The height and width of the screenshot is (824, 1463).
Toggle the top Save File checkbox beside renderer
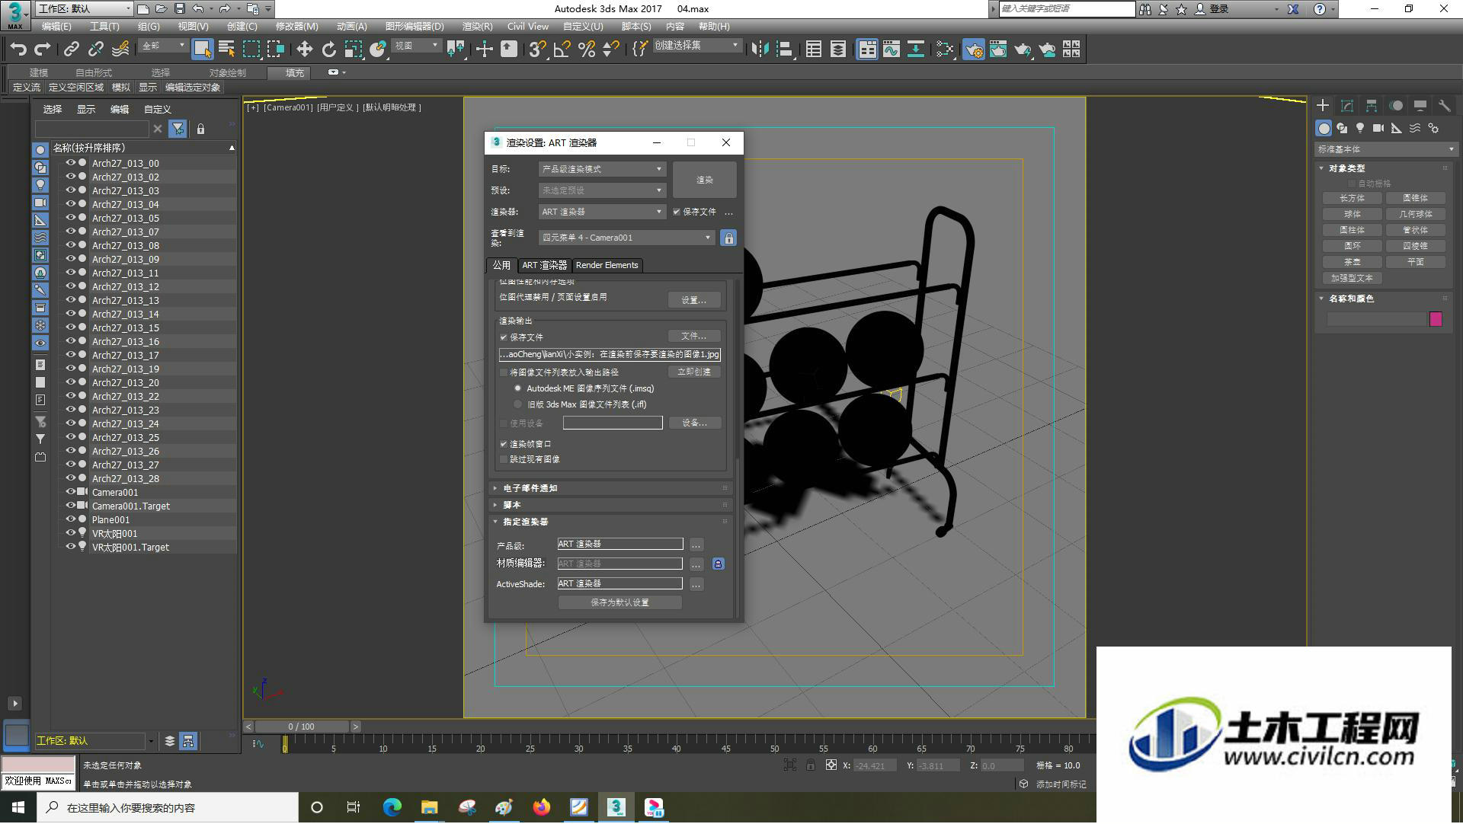coord(677,212)
